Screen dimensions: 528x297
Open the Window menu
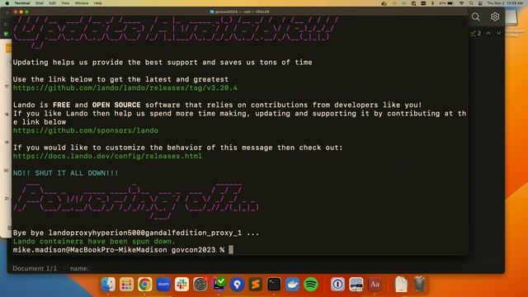click(82, 3)
